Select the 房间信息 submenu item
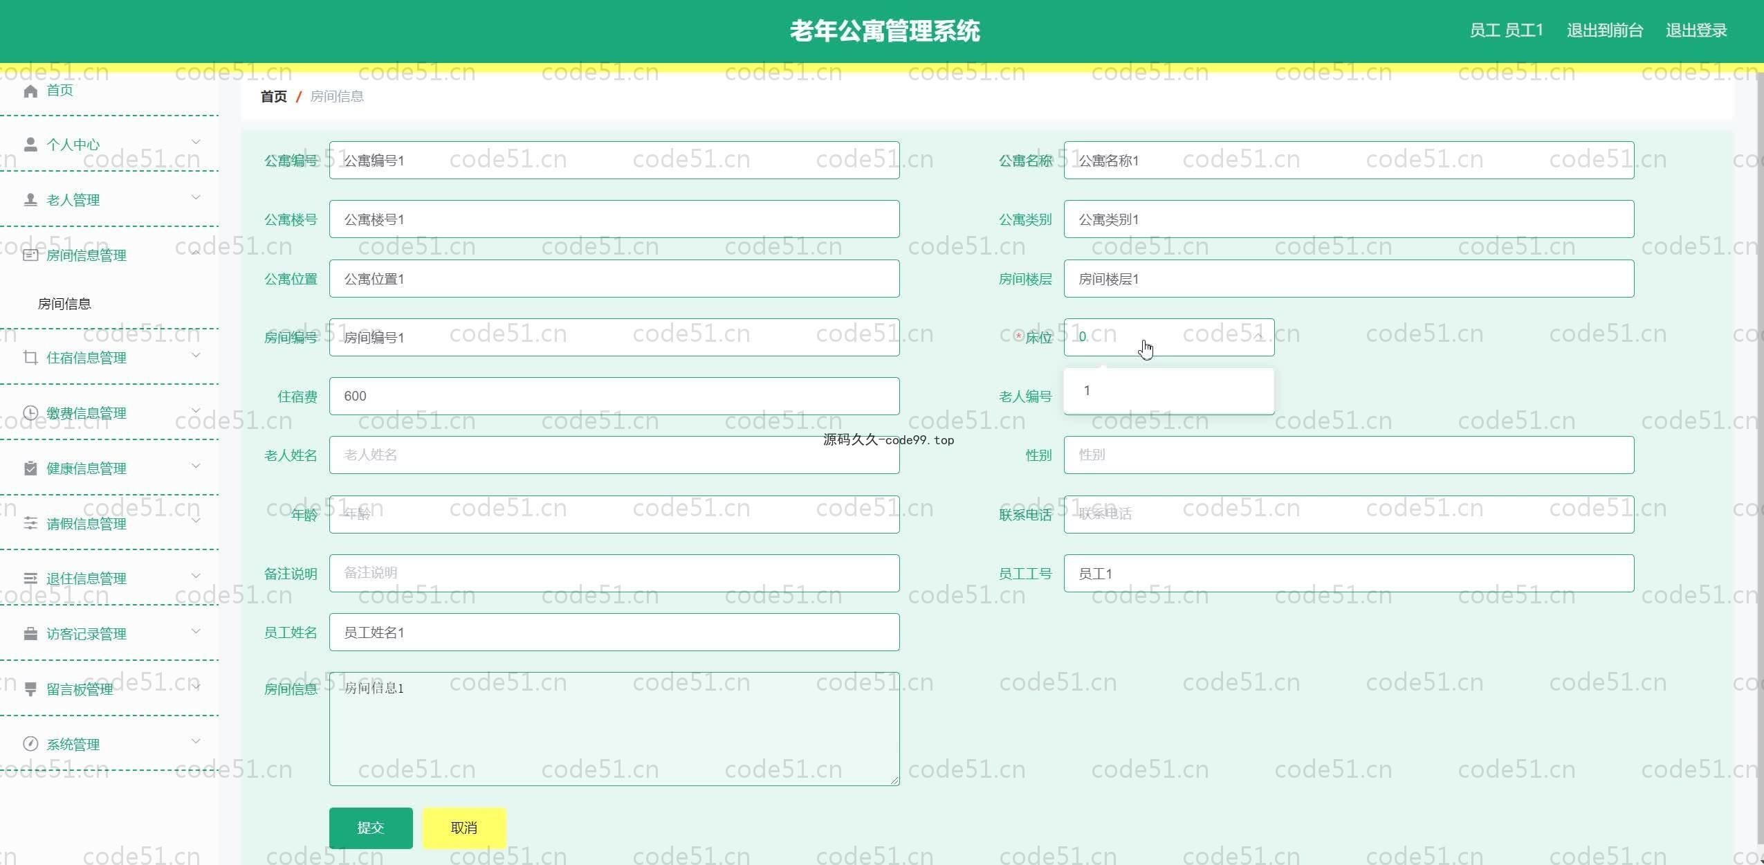This screenshot has height=865, width=1764. pos(64,304)
